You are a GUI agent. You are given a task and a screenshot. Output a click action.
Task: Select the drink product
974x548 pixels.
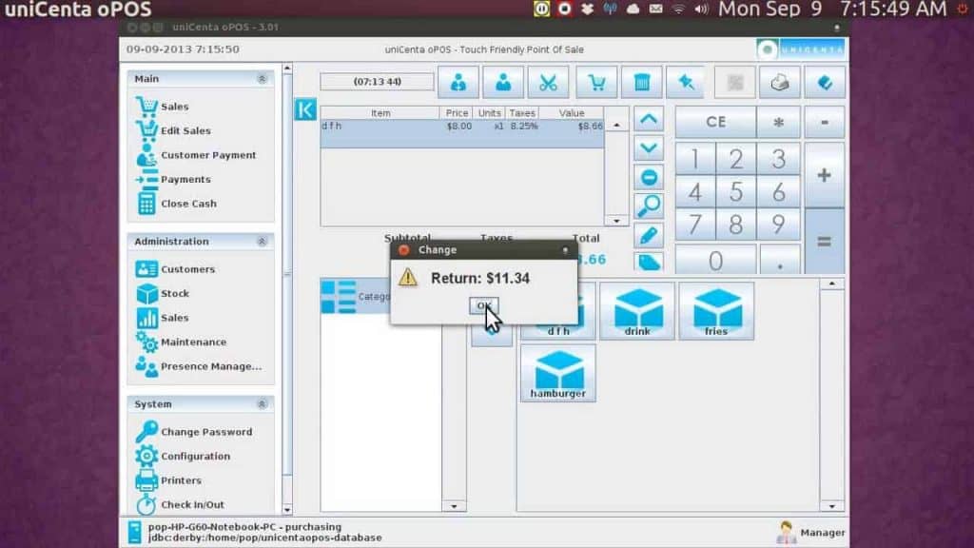[637, 309]
